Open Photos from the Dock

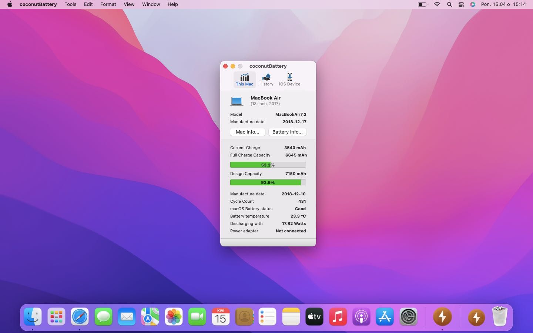pos(174,317)
